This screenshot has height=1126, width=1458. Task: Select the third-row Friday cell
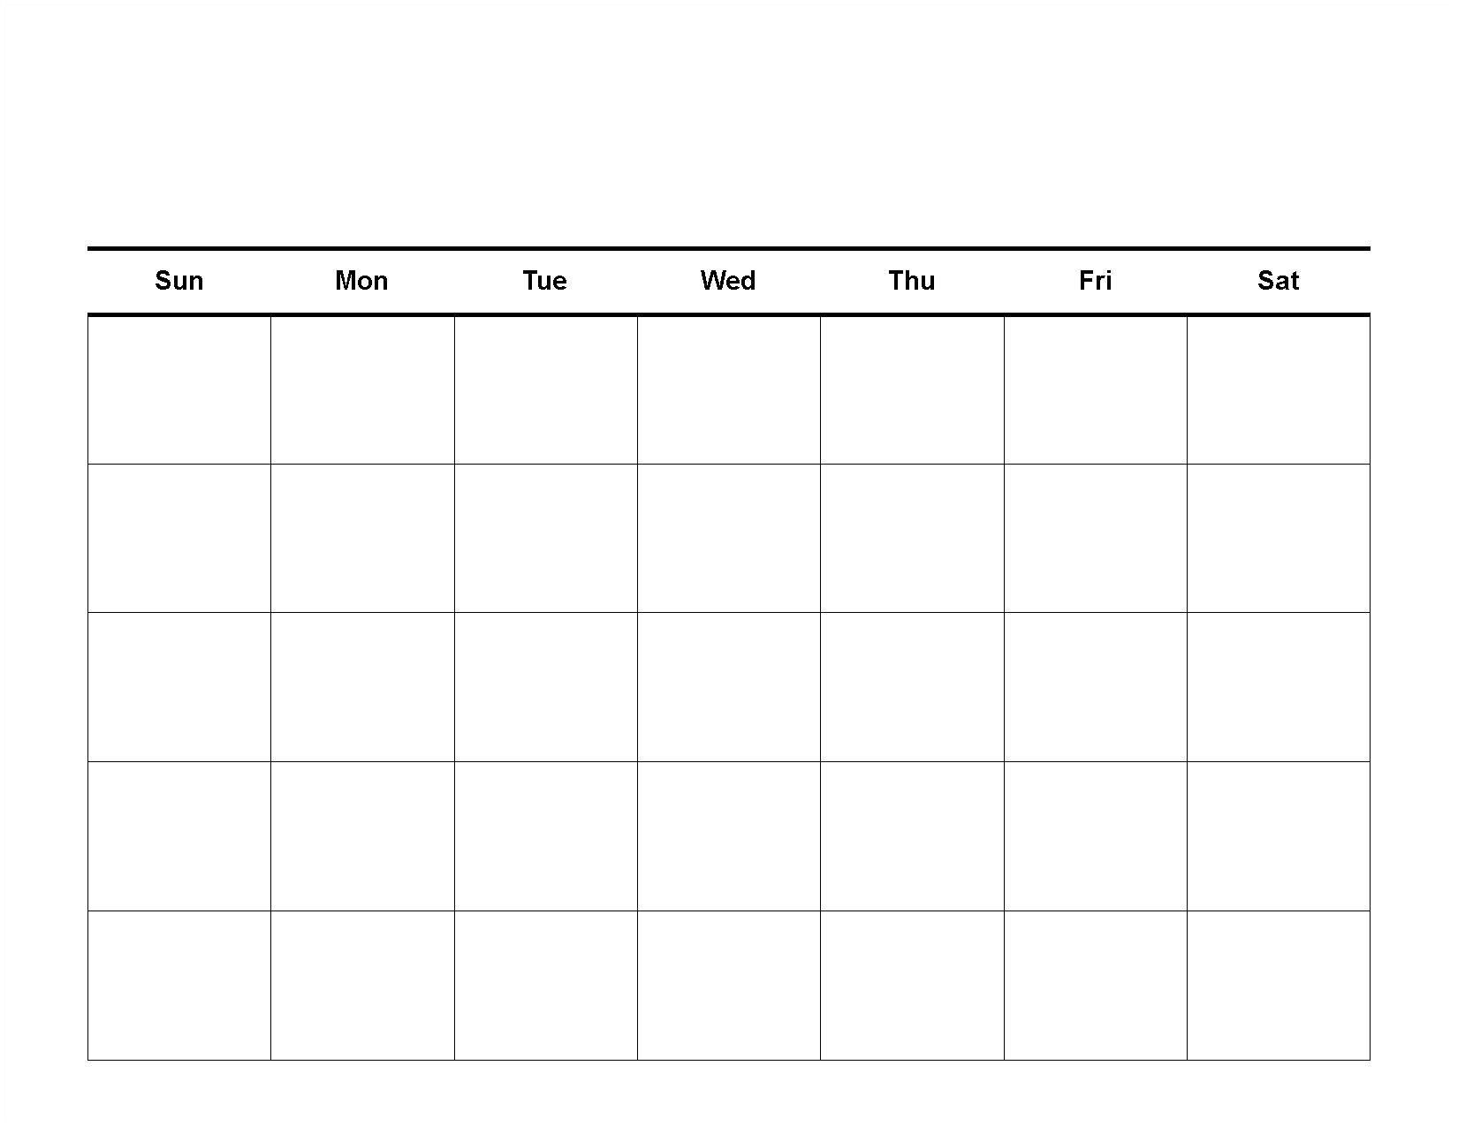point(1096,687)
